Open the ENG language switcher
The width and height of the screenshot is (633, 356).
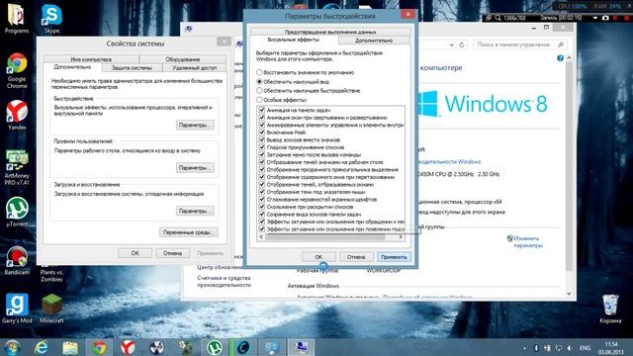pyautogui.click(x=585, y=348)
